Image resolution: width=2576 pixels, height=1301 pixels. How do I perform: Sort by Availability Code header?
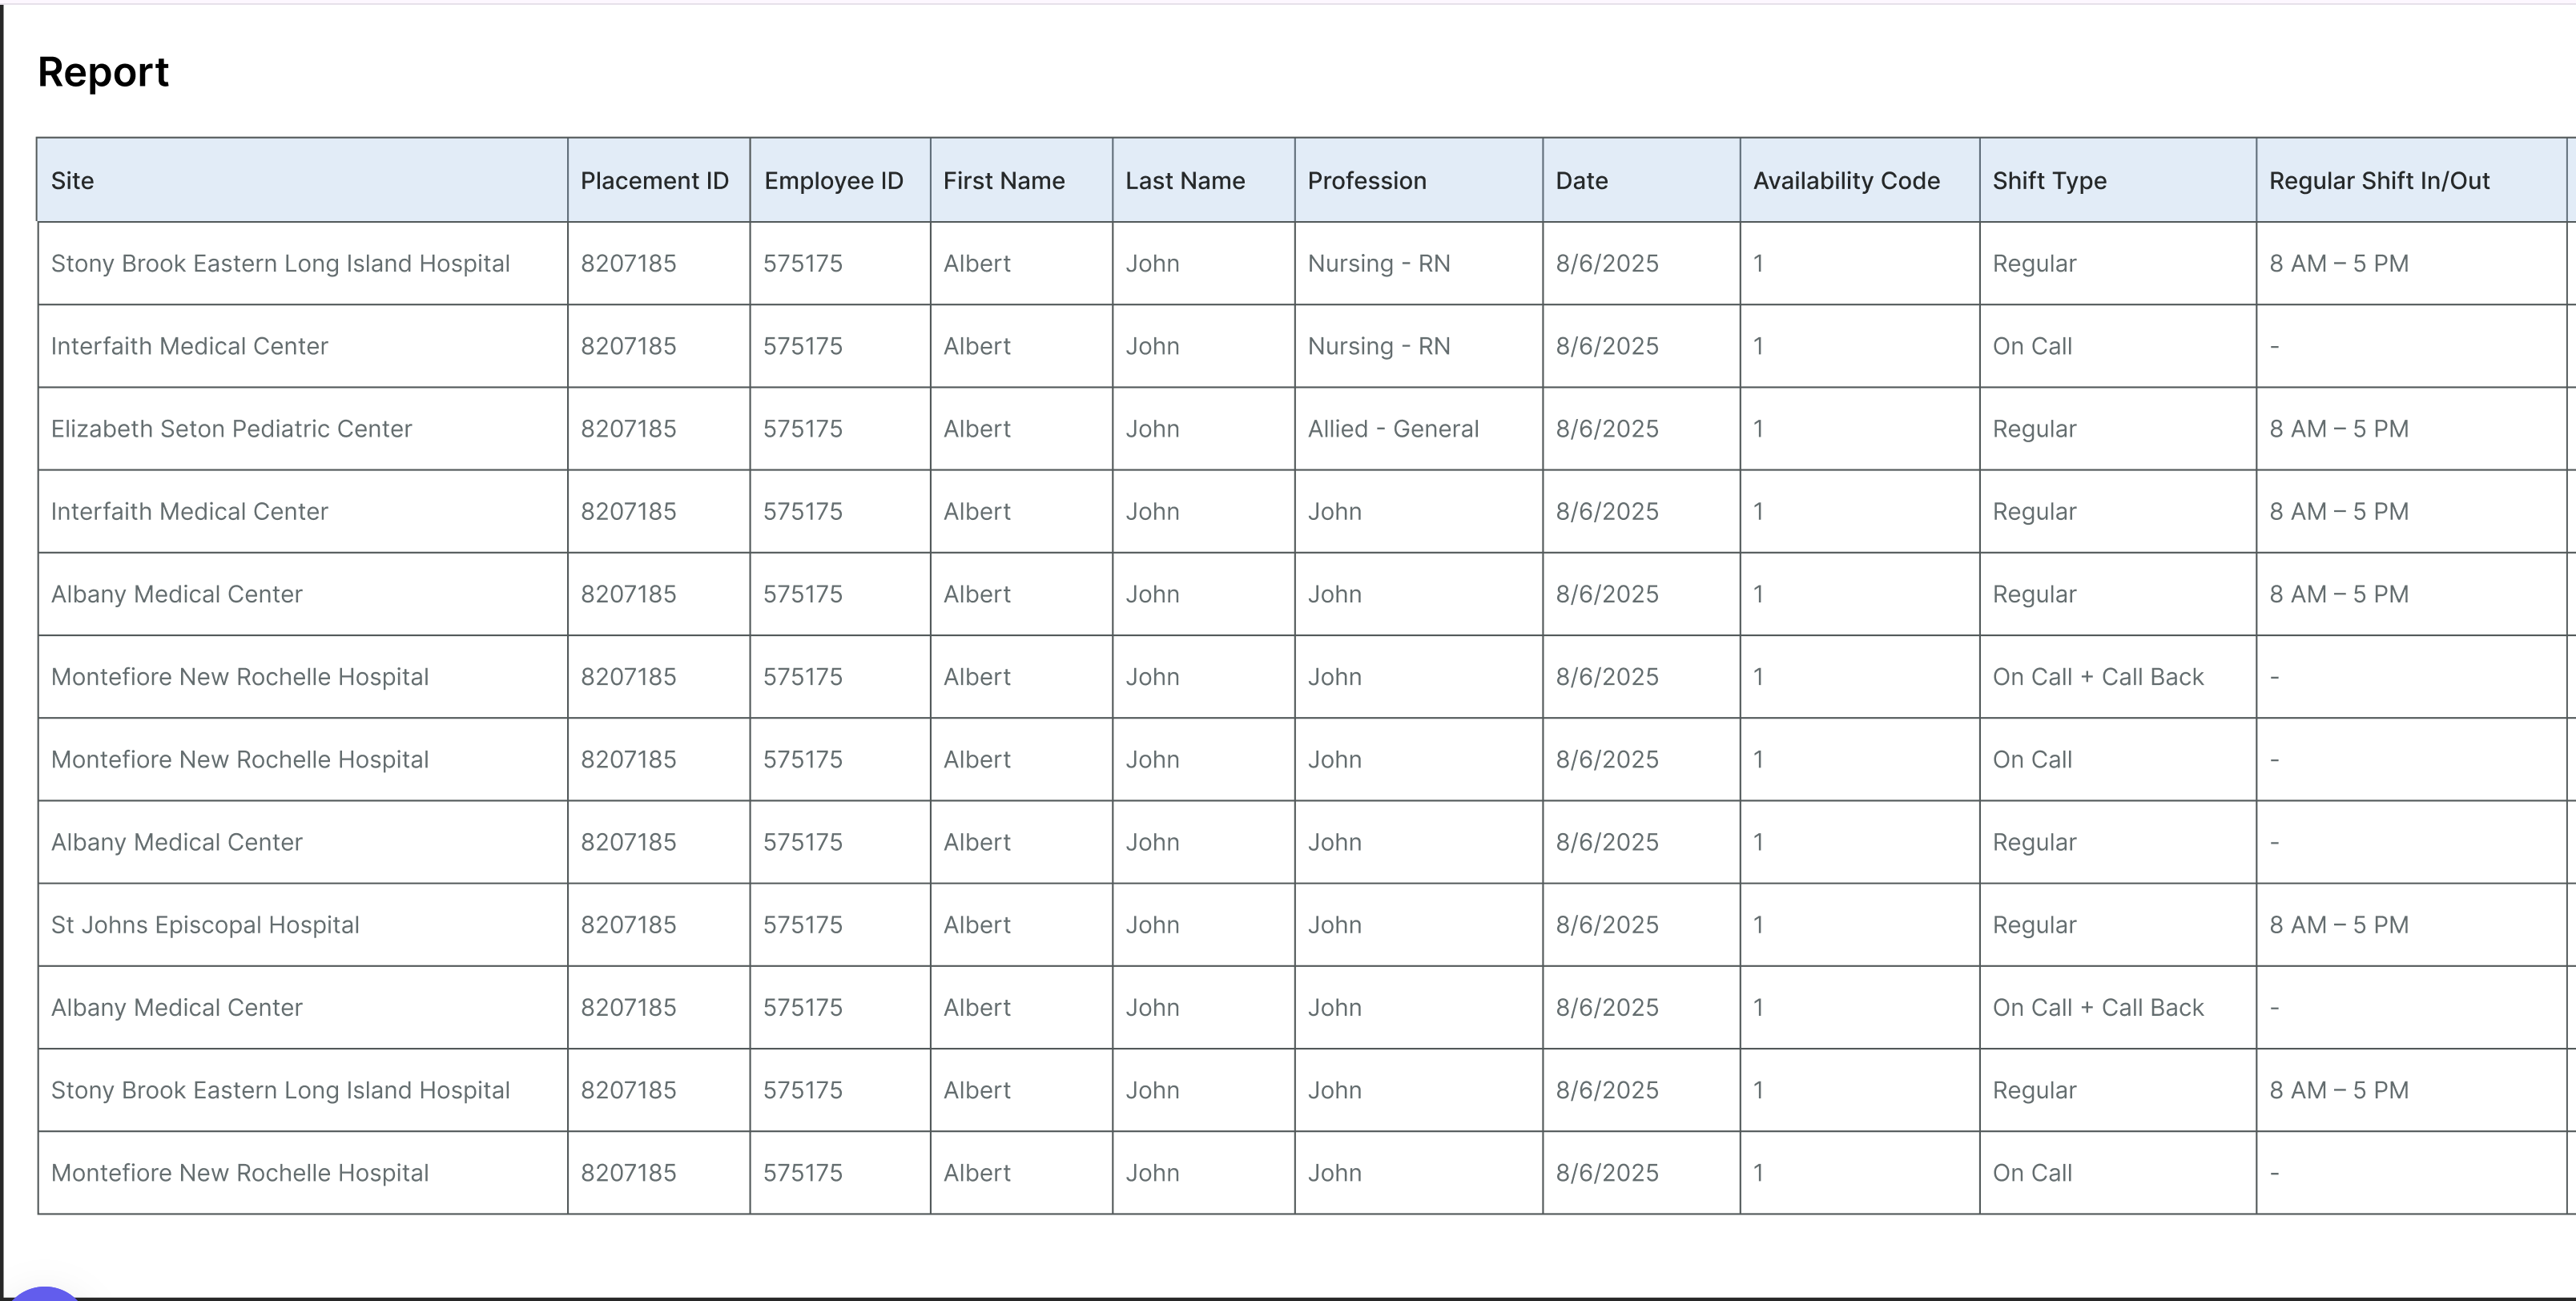1845,181
